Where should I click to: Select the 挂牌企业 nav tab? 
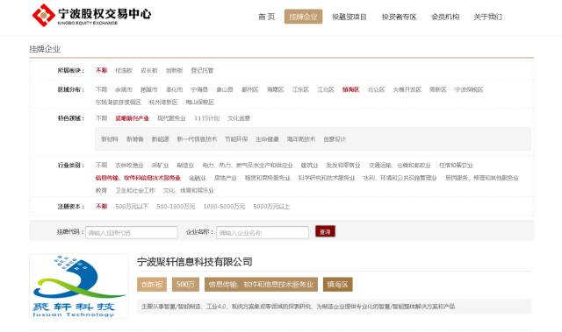pos(303,17)
